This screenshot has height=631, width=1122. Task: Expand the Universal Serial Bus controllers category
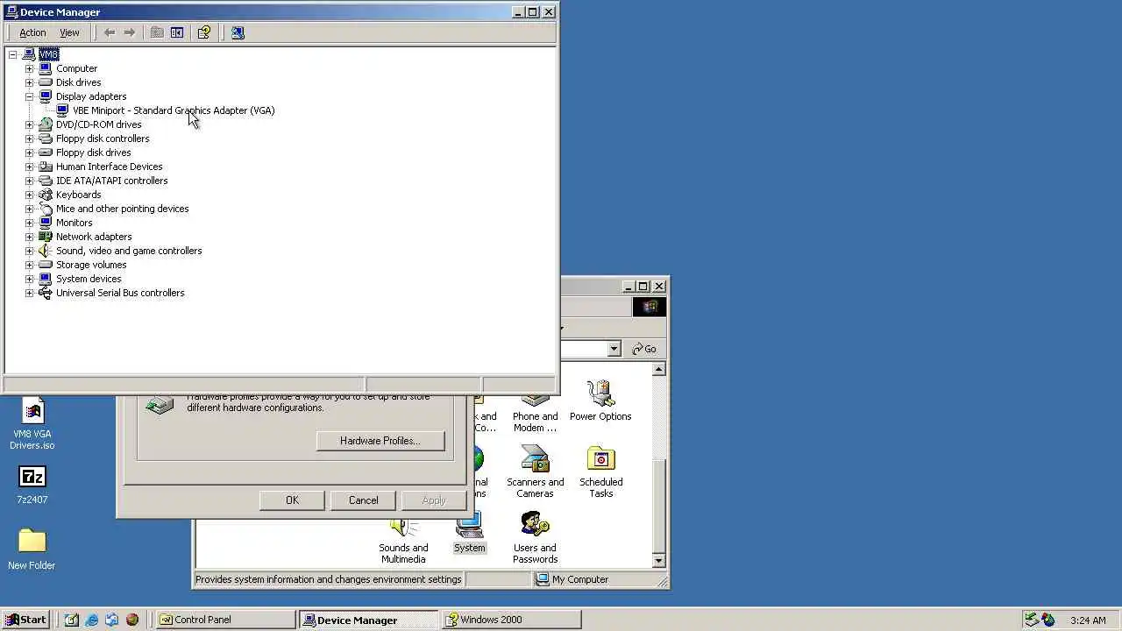[29, 293]
